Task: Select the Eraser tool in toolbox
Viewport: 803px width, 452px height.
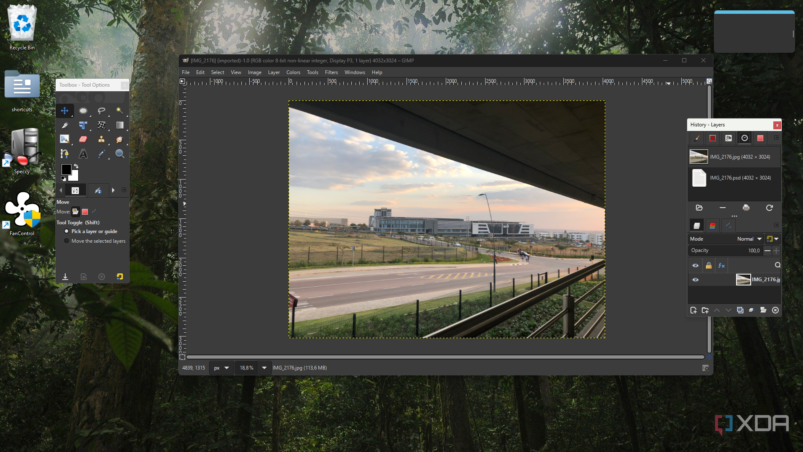Action: [x=83, y=139]
